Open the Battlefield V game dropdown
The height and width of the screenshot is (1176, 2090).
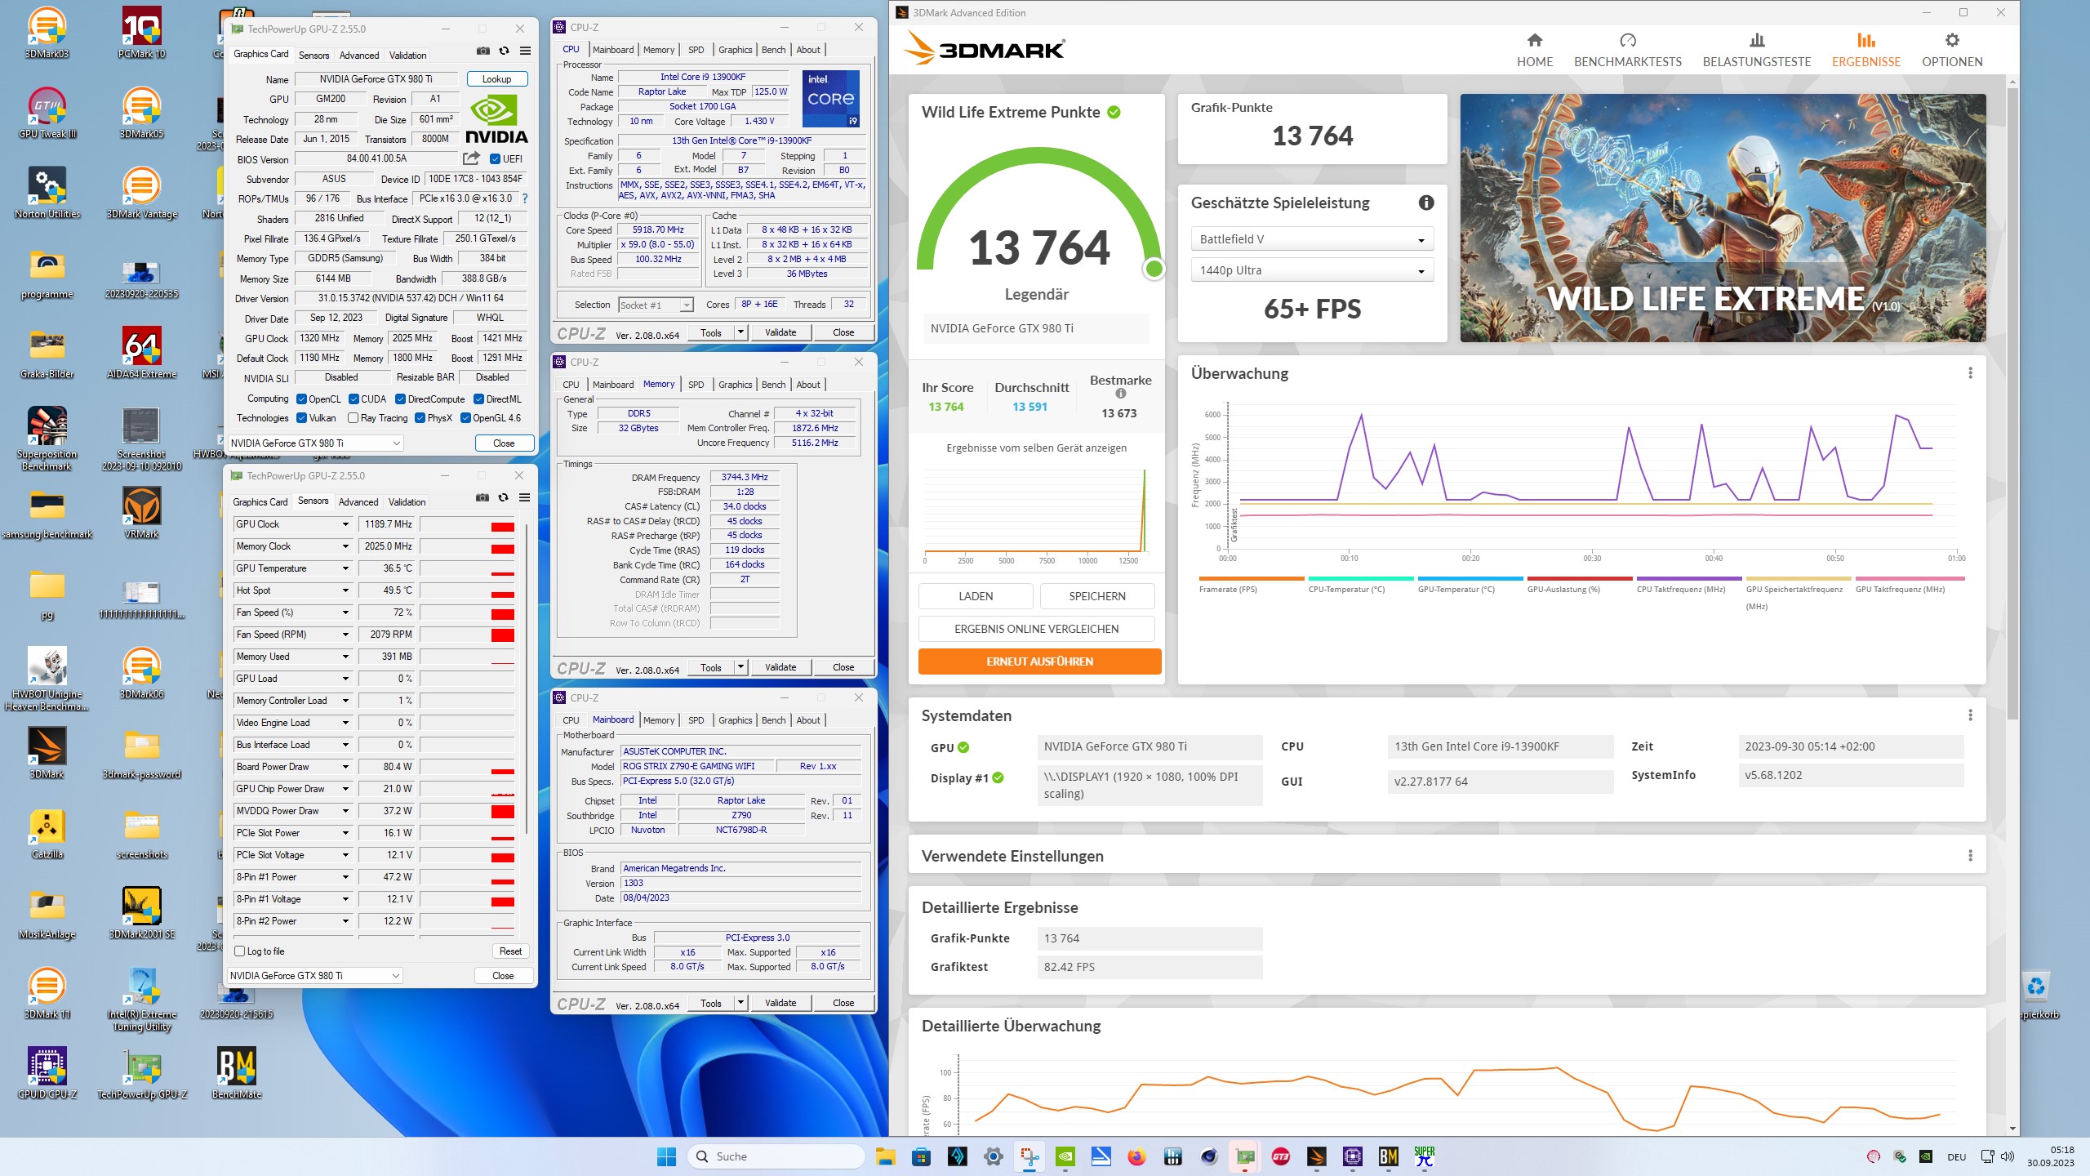1311,239
